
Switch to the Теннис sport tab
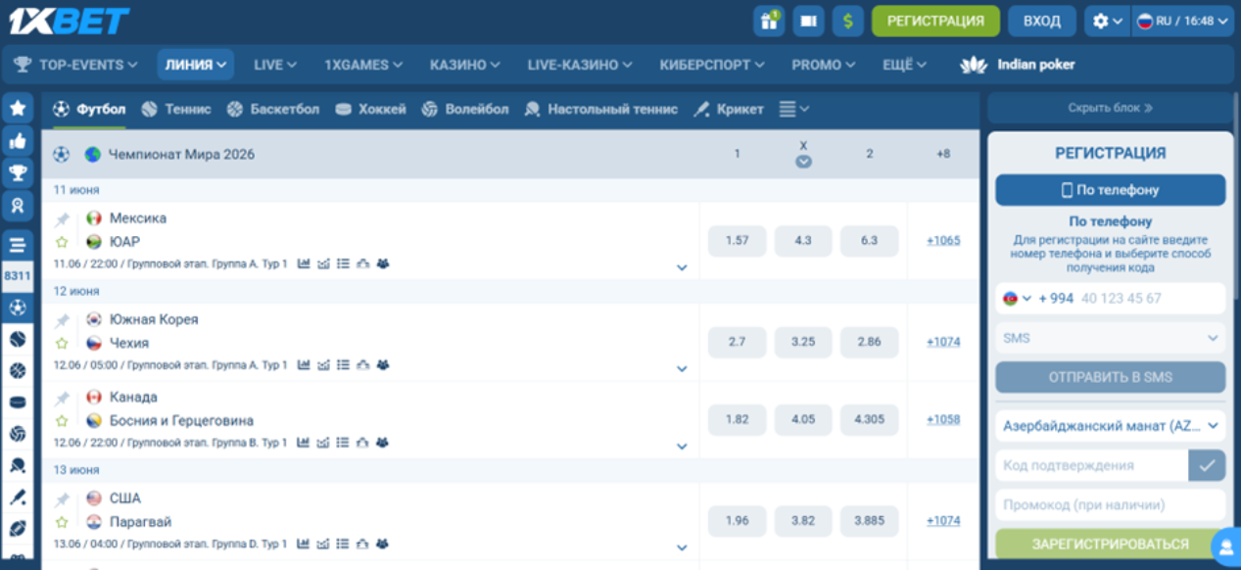[x=176, y=109]
